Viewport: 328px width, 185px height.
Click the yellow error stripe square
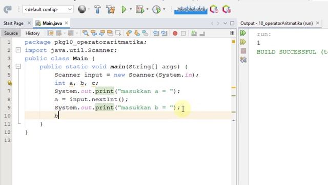[x=234, y=42]
